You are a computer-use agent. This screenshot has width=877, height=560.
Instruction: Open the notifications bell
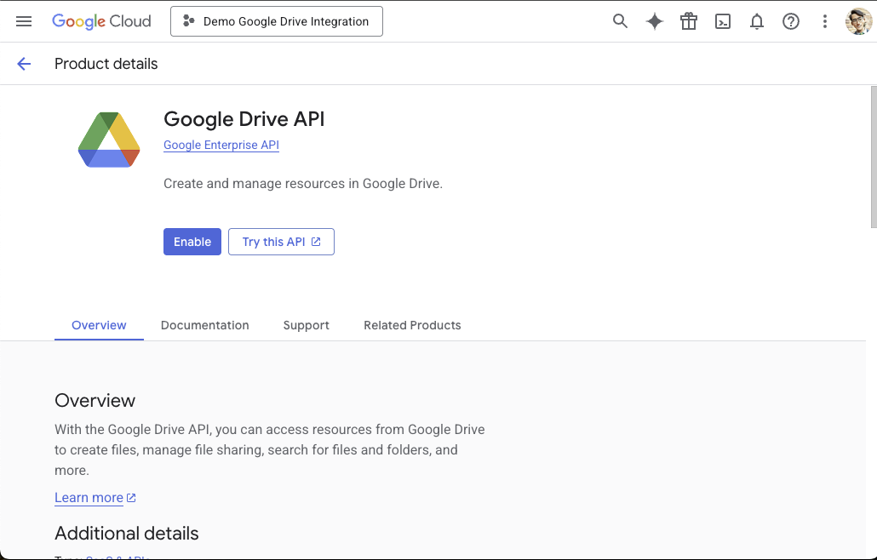[757, 21]
